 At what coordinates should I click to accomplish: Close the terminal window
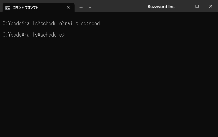[x=211, y=6]
